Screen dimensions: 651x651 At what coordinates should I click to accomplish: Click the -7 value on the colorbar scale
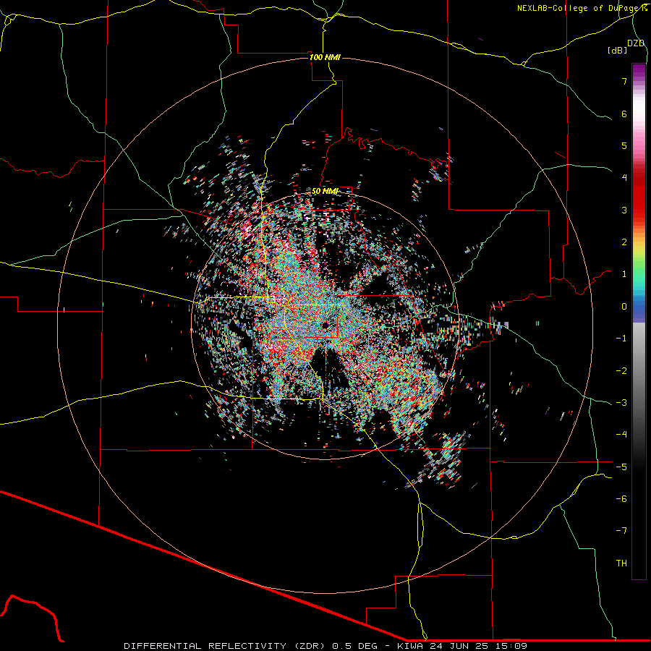[621, 531]
